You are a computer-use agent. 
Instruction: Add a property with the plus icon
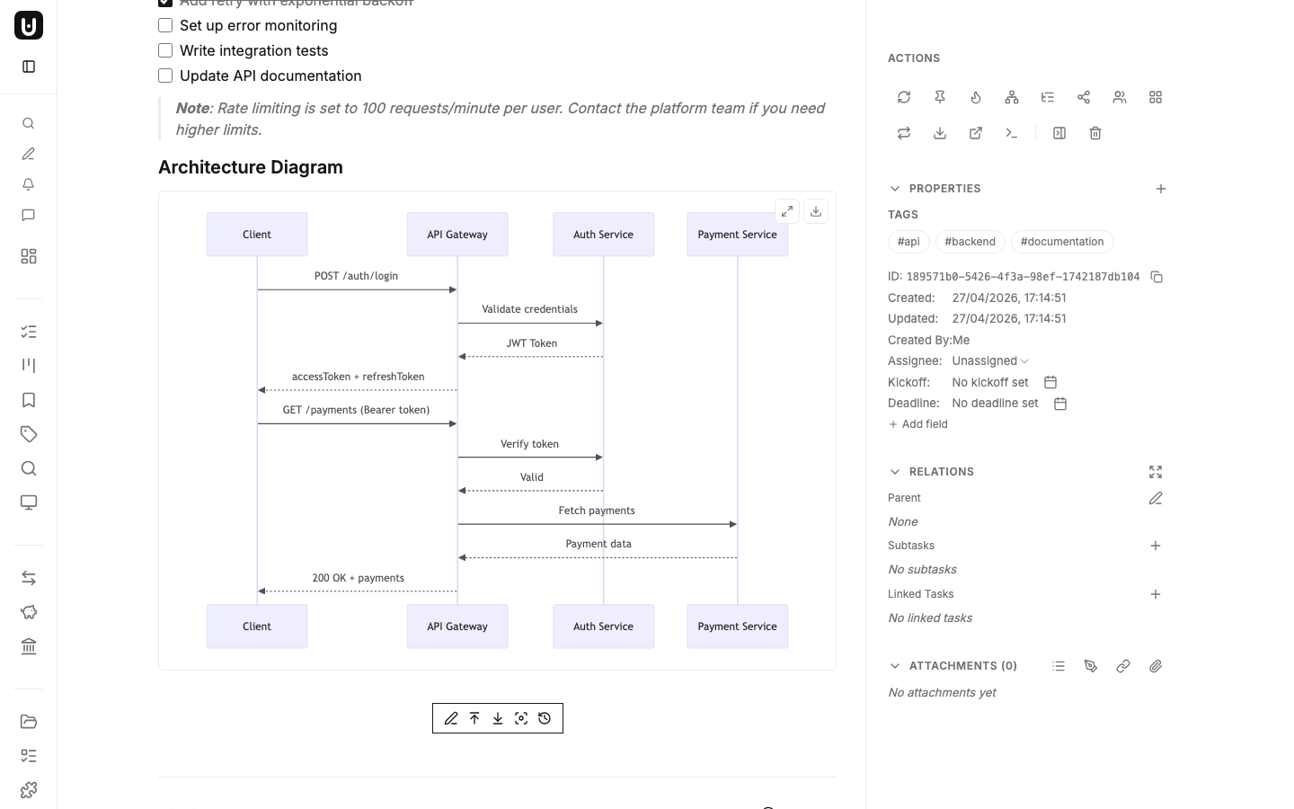1161,189
